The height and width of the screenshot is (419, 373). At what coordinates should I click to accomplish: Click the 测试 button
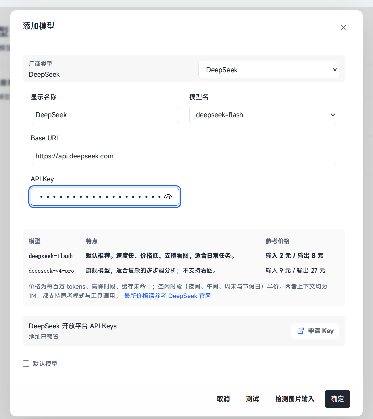(252, 399)
